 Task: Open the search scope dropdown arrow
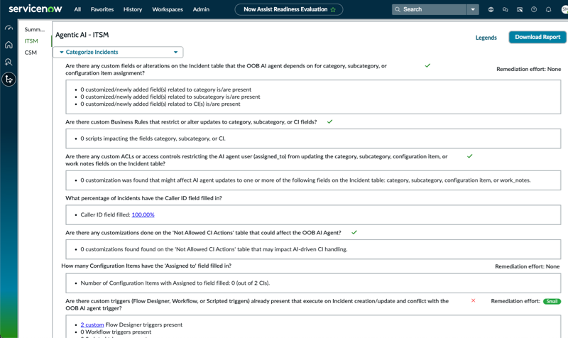(473, 9)
